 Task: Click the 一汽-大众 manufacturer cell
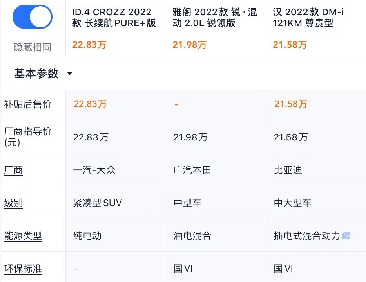(x=94, y=171)
